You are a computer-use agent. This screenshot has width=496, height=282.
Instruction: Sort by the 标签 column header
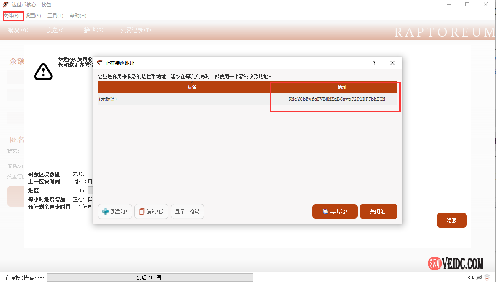point(192,87)
